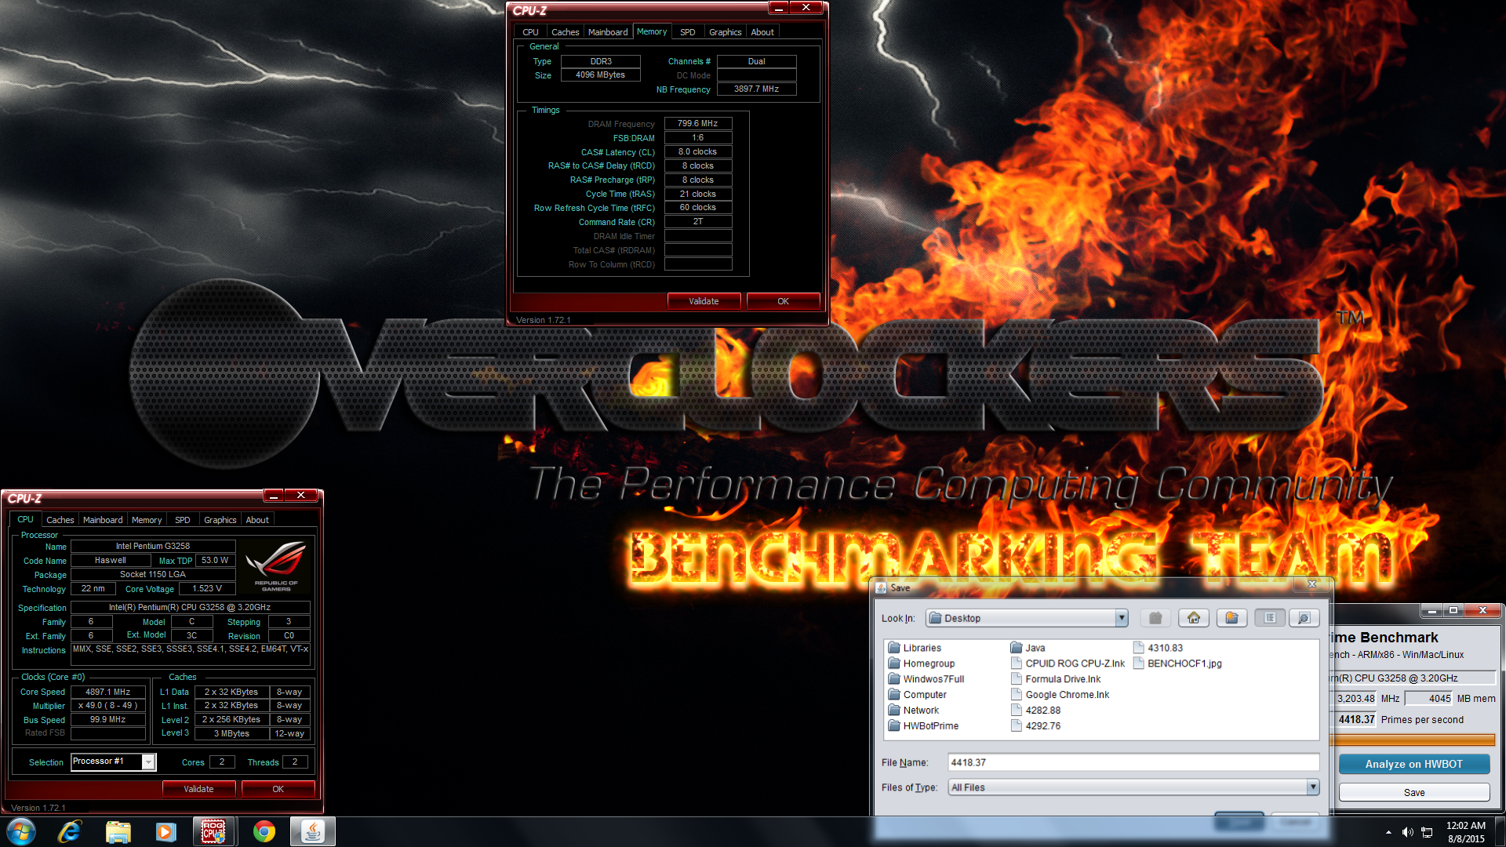Viewport: 1506px width, 847px height.
Task: Show hidden system tray icons
Action: (1388, 832)
